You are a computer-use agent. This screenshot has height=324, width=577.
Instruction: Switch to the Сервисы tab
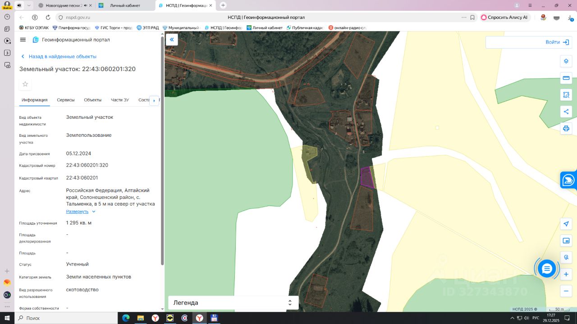(x=66, y=100)
